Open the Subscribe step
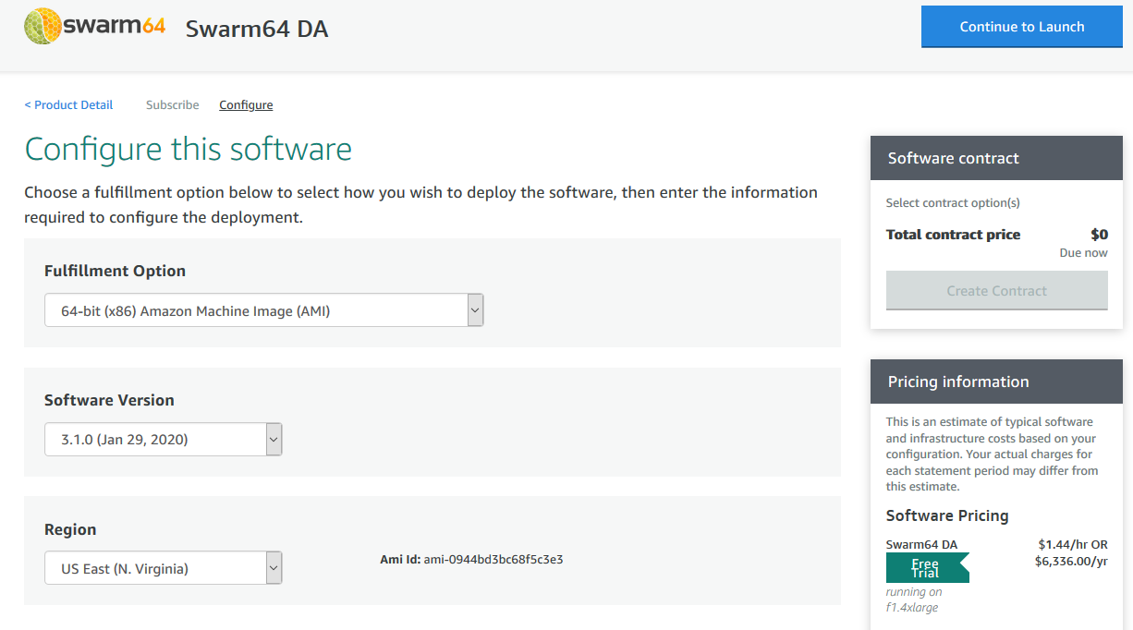This screenshot has width=1133, height=630. coord(173,105)
